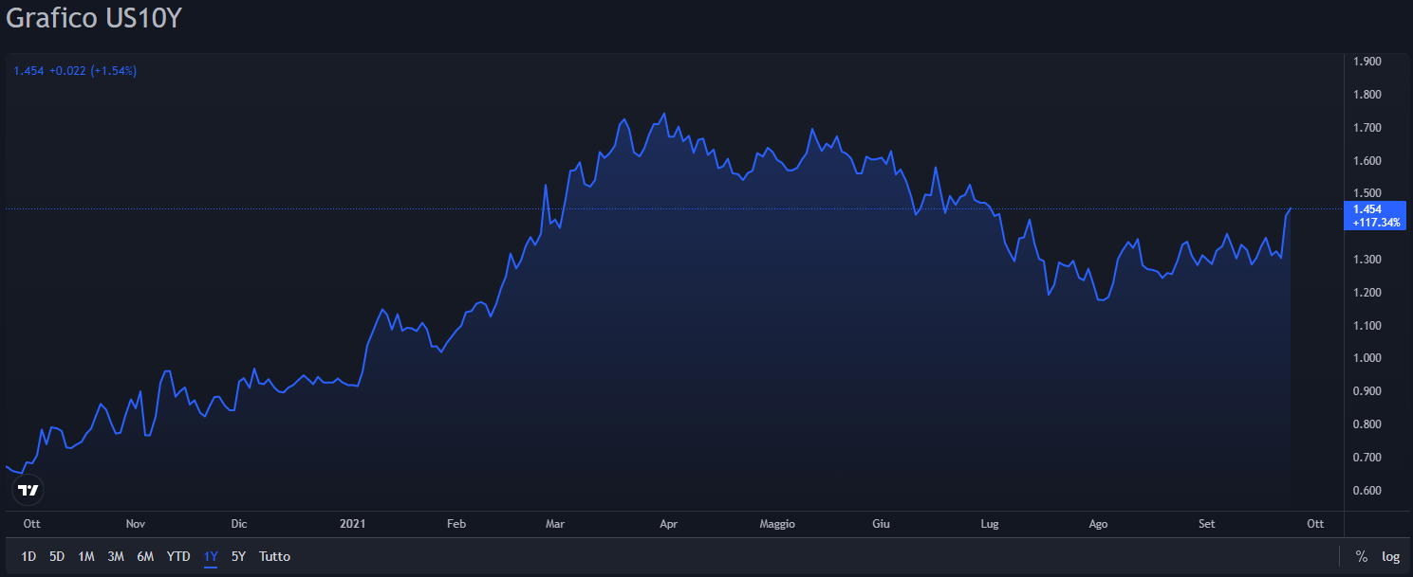The width and height of the screenshot is (1413, 577).
Task: Click the 2021 time axis label
Action: point(352,523)
